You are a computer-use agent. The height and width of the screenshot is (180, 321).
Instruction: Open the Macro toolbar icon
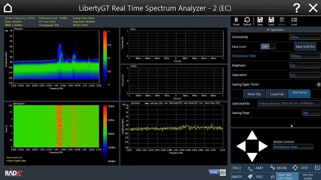click(282, 21)
